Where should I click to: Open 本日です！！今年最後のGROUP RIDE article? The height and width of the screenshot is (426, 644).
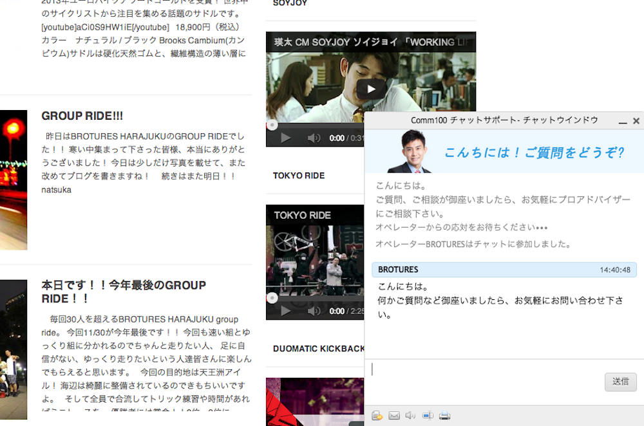(124, 292)
